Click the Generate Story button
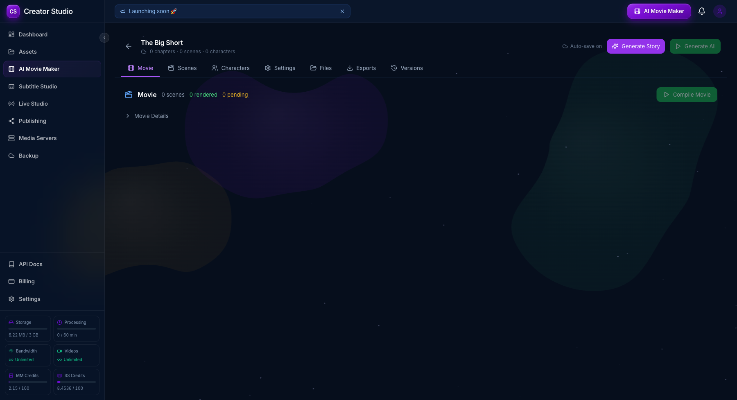The image size is (737, 400). click(635, 46)
